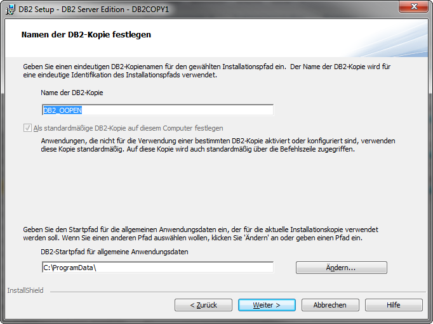The height and width of the screenshot is (324, 433).
Task: Click the 'Name der DB2-Kopie' field label
Action: tap(72, 93)
